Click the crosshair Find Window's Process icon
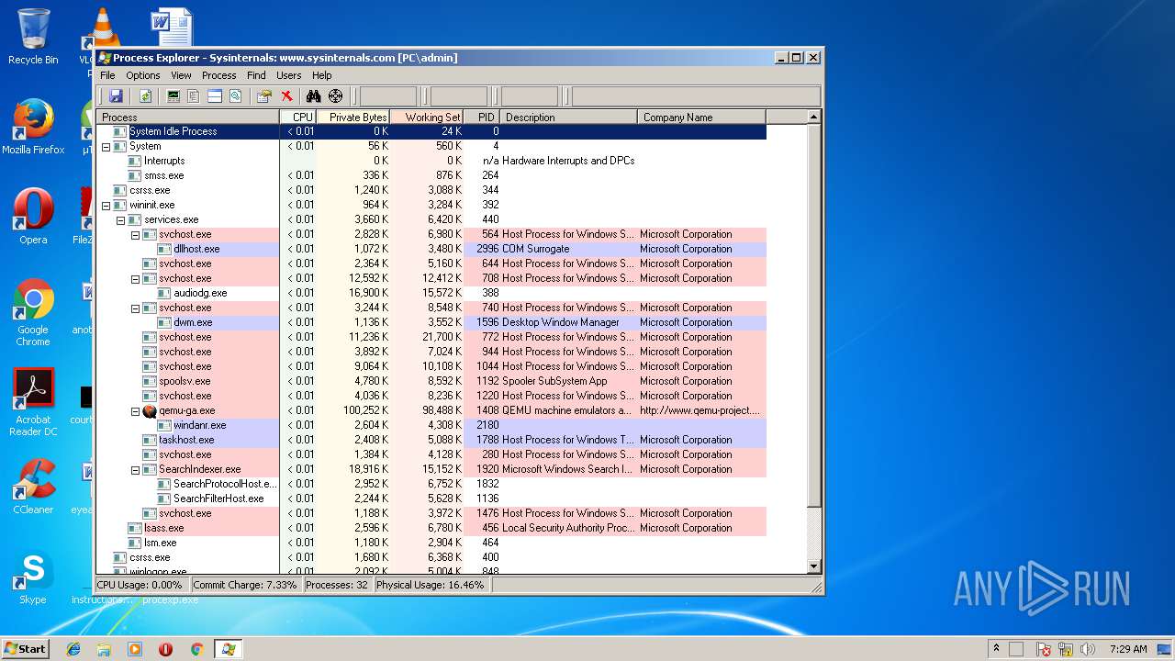The image size is (1175, 661). tap(335, 96)
